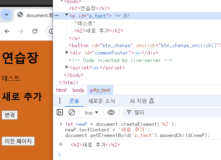Select the button#btn_change element line
Image resolution: width=221 pixels, height=160 pixels.
145,46
